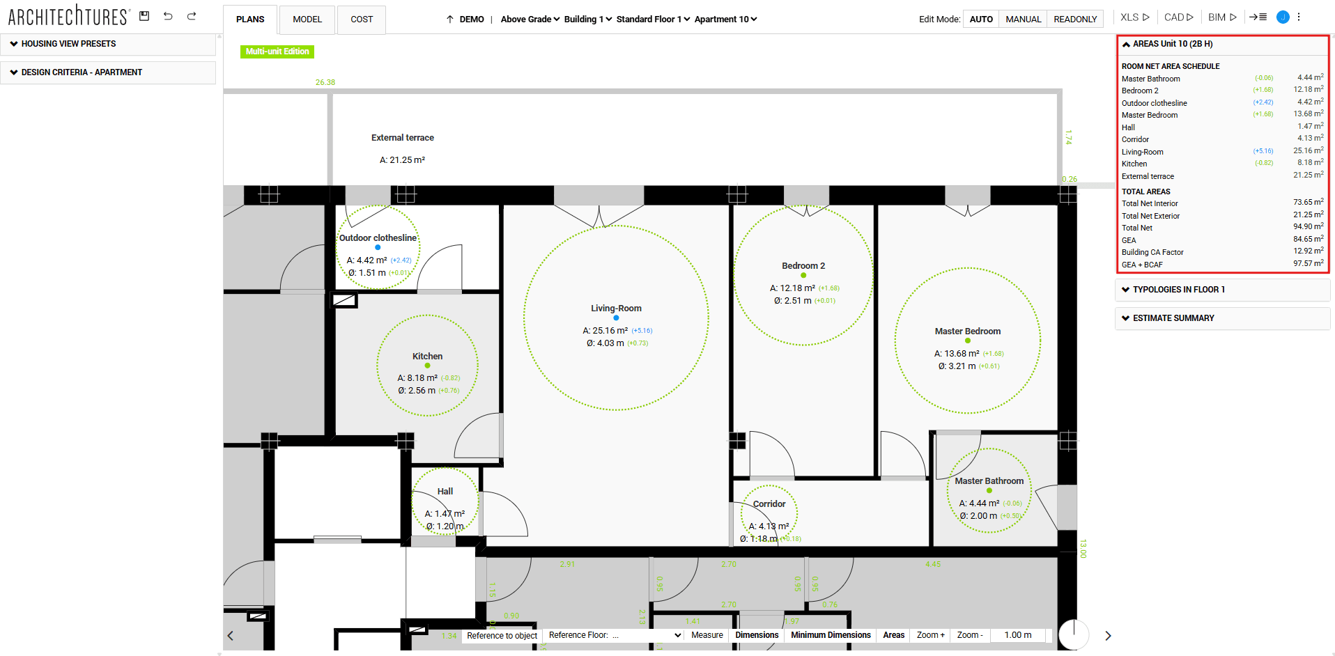Screen dimensions: 1335x656
Task: Click the blue user avatar J
Action: [x=1283, y=17]
